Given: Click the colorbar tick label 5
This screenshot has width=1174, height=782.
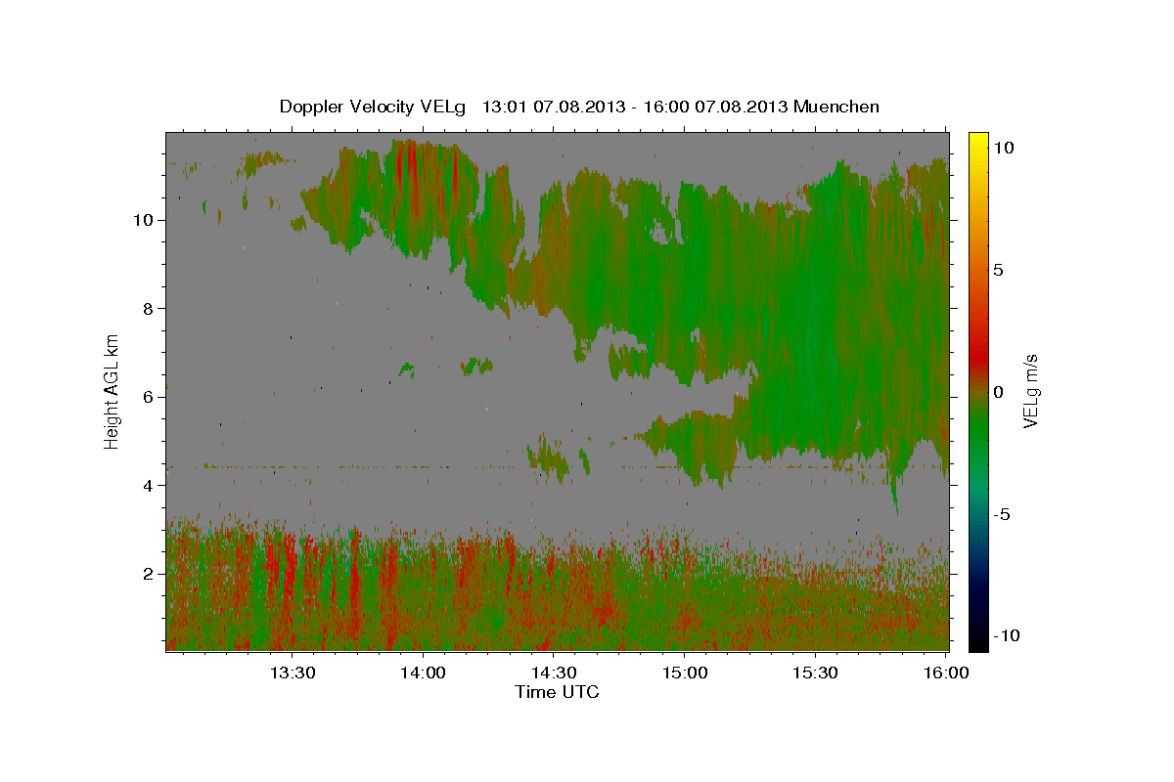Looking at the screenshot, I should [998, 270].
